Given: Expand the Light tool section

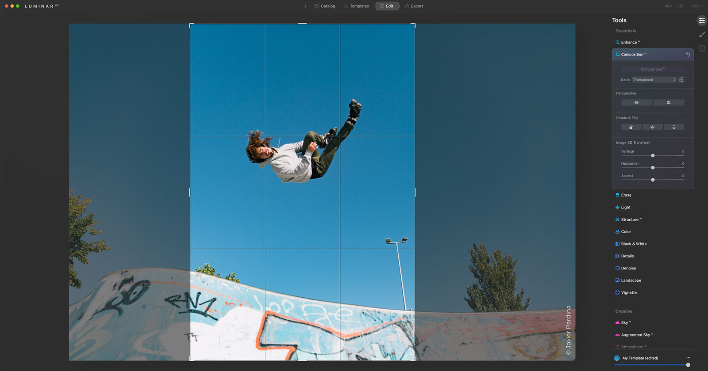Looking at the screenshot, I should point(626,207).
